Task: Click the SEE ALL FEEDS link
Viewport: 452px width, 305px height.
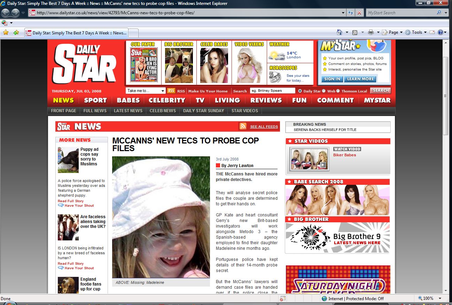Action: 264,126
